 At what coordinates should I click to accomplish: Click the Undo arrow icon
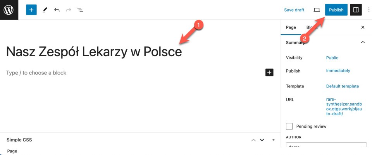[x=57, y=10]
